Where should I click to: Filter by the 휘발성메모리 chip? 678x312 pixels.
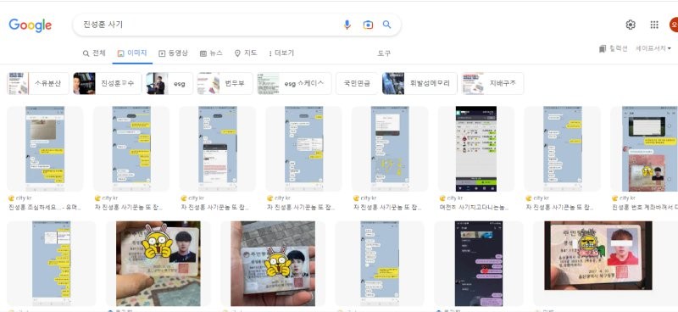(x=420, y=84)
